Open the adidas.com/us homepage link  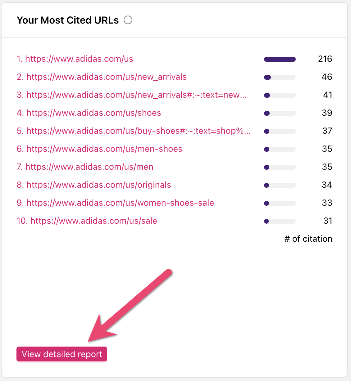(75, 59)
